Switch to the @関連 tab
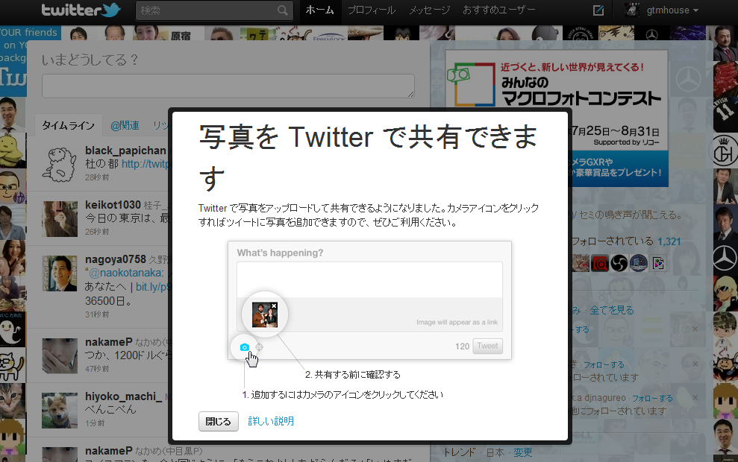The image size is (738, 462). [125, 125]
